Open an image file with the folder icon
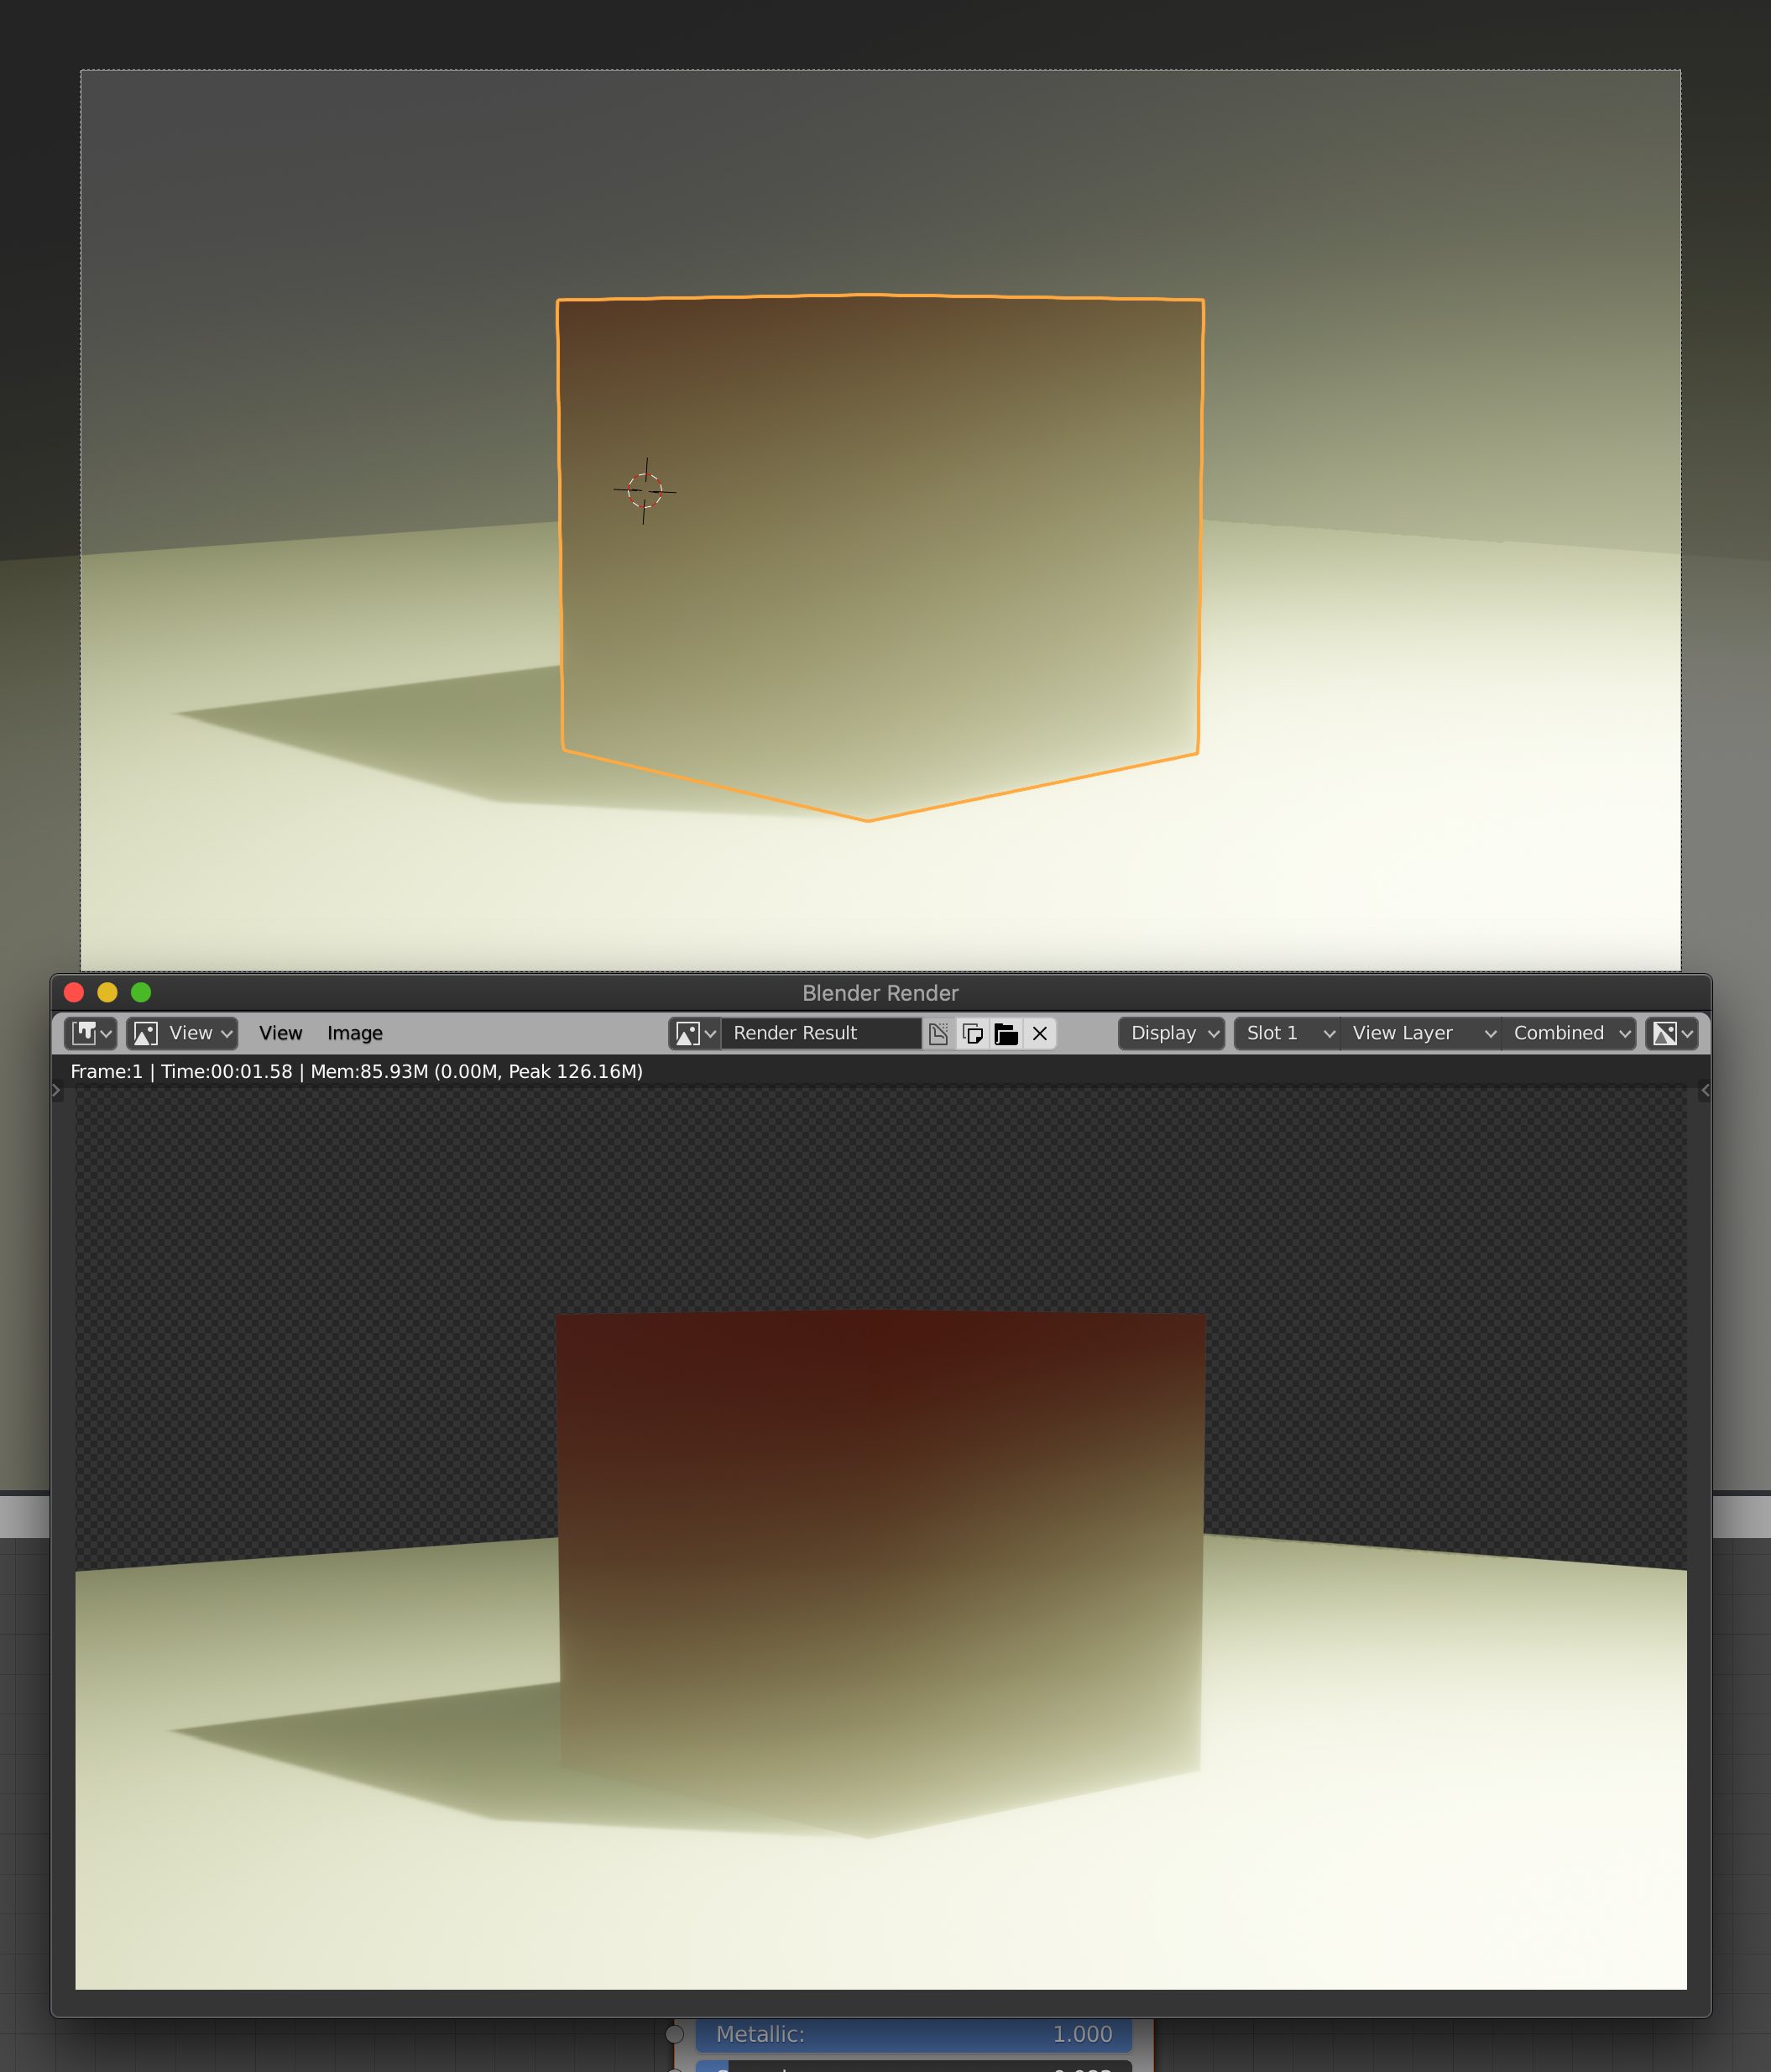The image size is (1771, 2072). click(1006, 1033)
